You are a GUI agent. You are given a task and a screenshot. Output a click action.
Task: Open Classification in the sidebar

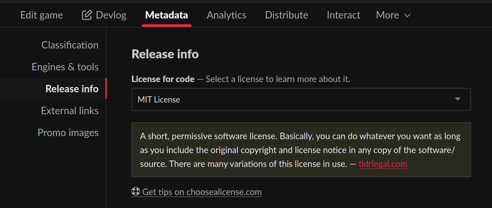(x=70, y=45)
